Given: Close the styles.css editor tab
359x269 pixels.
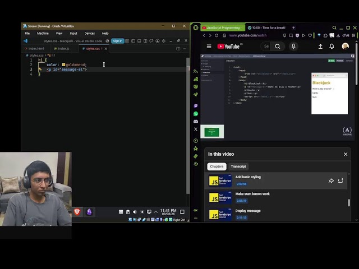Looking at the screenshot, I should [x=106, y=49].
